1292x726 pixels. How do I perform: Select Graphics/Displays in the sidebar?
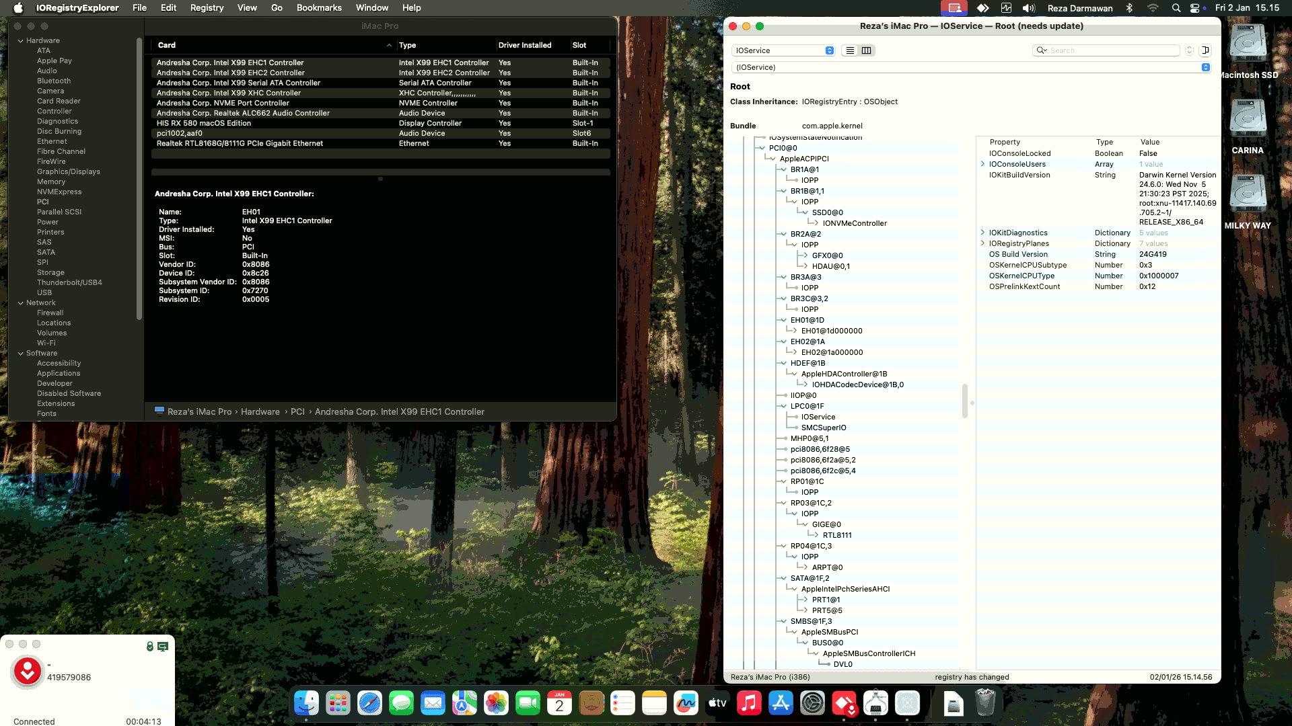click(68, 171)
